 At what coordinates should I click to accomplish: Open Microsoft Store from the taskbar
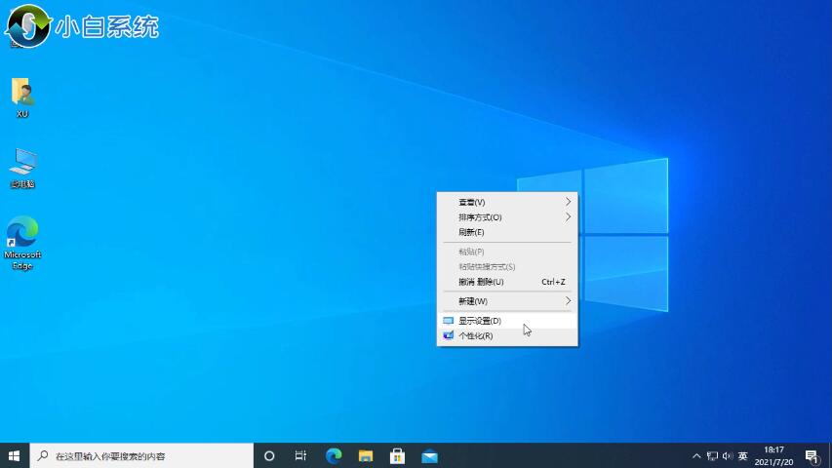click(x=397, y=455)
